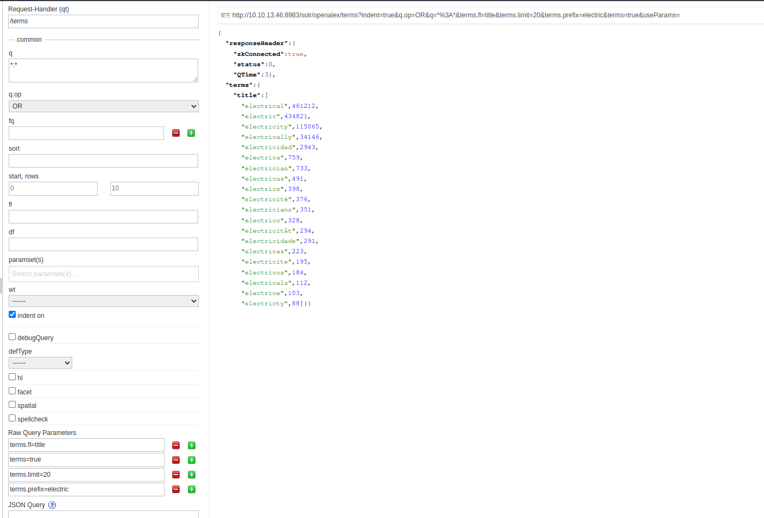The width and height of the screenshot is (764, 518).
Task: Add a row after terms.prefix=electric parameter
Action: point(192,489)
